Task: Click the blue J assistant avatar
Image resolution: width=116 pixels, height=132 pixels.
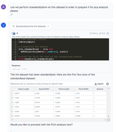Action: (x=3, y=25)
